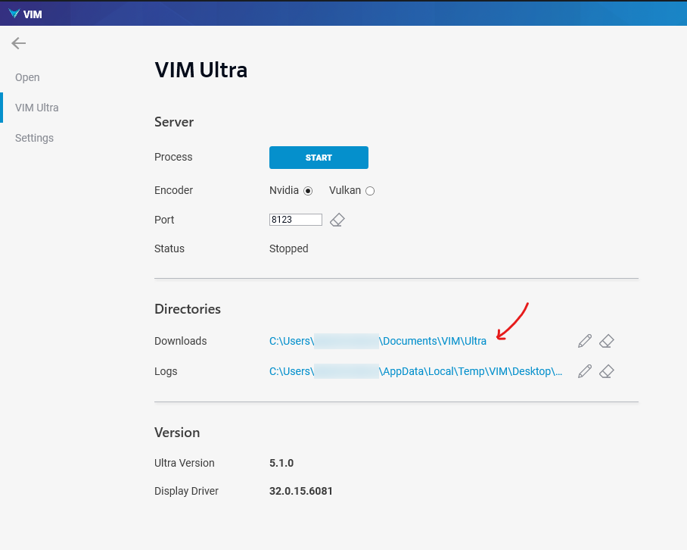Screen dimensions: 687x550
Task: Reset the Logs directory with the eraser icon
Action: point(606,371)
